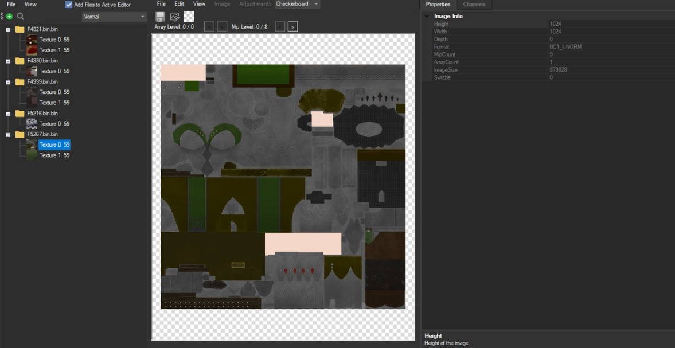Open the left panel View menu

(30, 5)
